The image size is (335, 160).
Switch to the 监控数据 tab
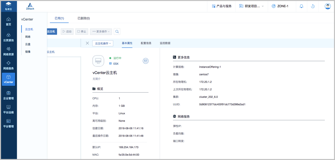165,43
